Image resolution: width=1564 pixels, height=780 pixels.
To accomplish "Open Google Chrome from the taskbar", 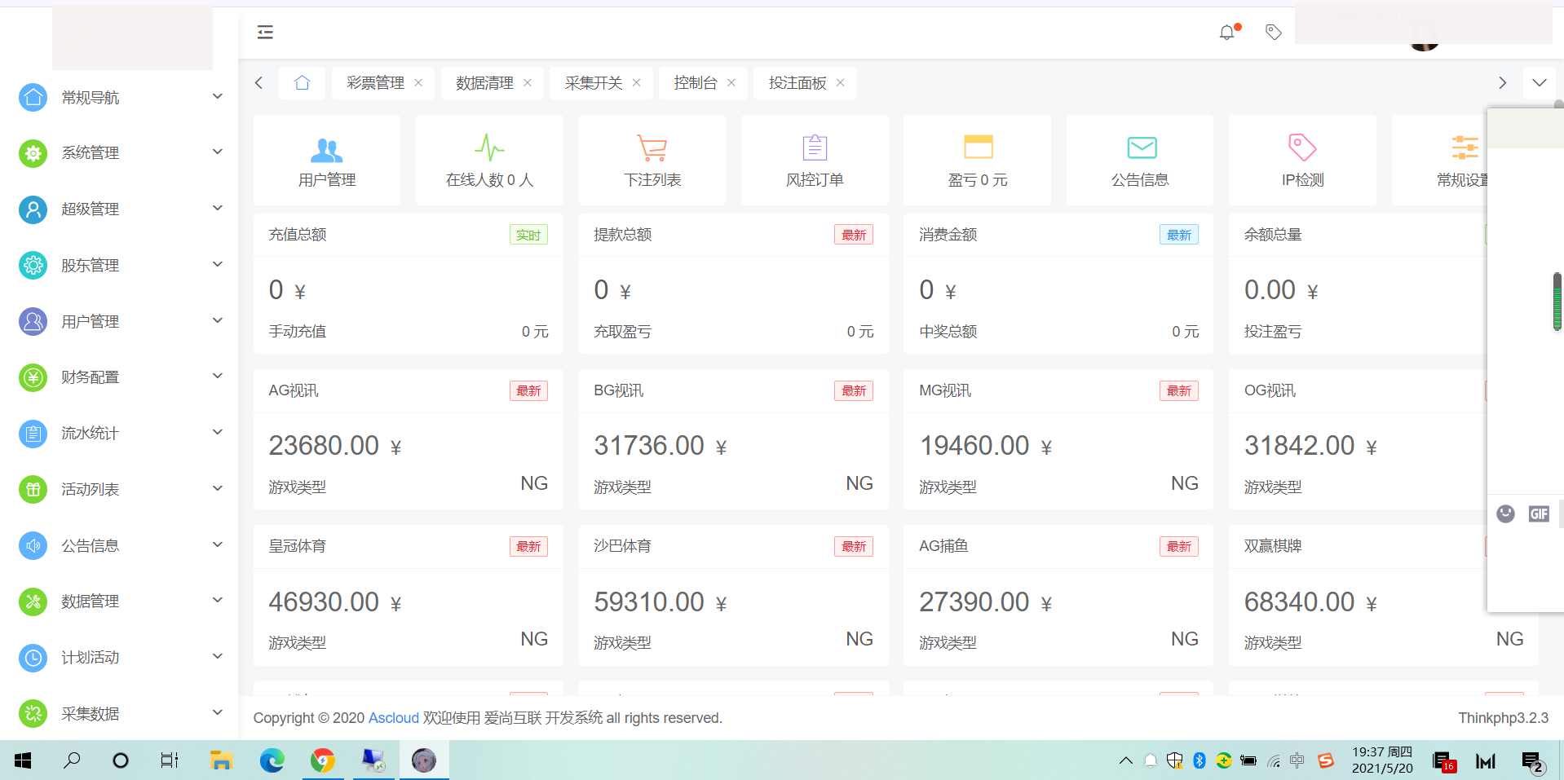I will tap(323, 760).
